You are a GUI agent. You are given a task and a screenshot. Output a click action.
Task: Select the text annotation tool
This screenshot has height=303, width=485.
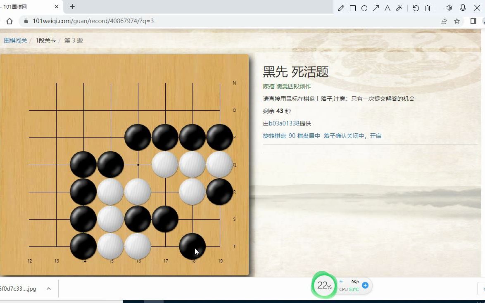(x=387, y=8)
